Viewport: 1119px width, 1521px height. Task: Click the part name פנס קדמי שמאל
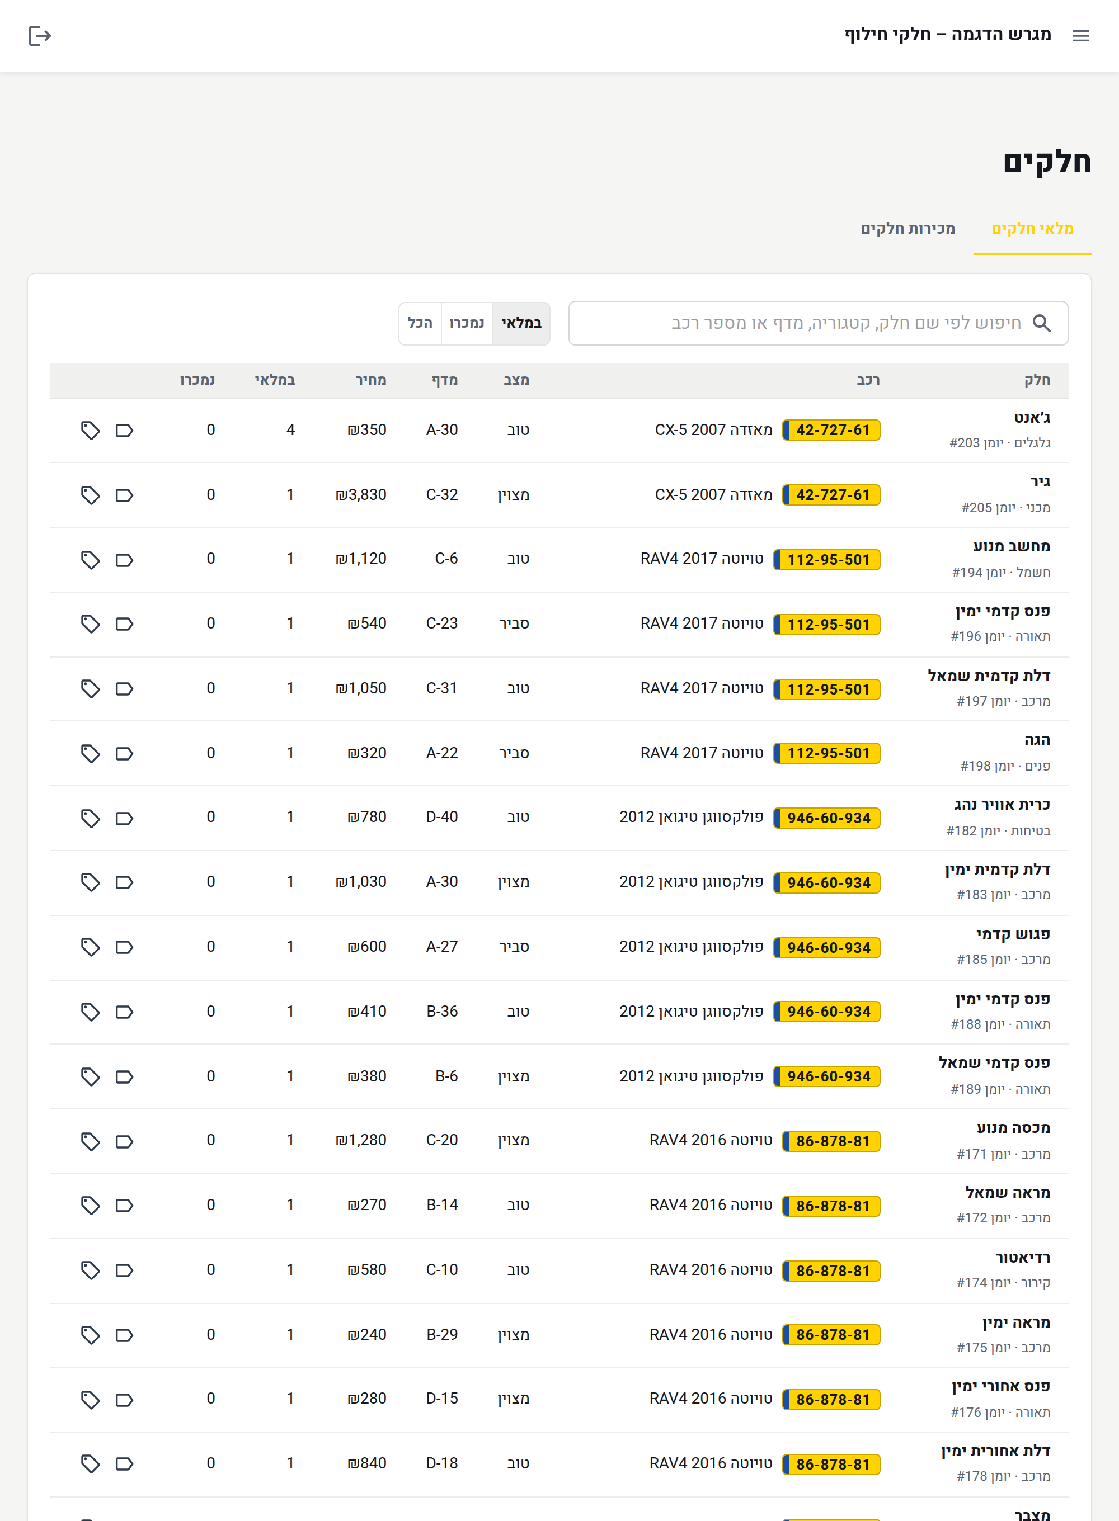[x=994, y=1064]
